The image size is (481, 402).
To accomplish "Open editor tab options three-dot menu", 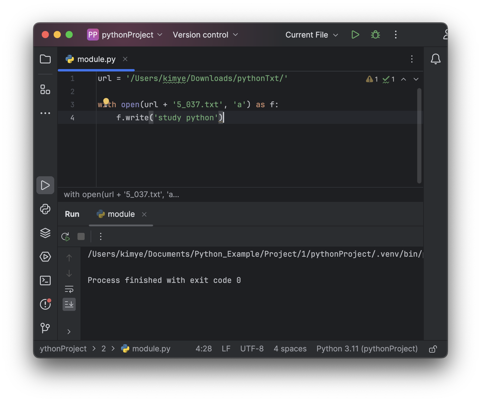I will point(412,59).
